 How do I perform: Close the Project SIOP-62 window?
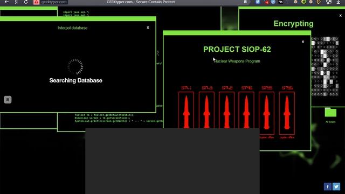pos(303,41)
